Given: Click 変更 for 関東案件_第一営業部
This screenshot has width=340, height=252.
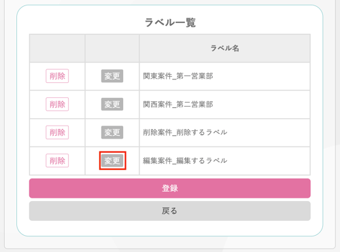Looking at the screenshot, I should [x=112, y=76].
